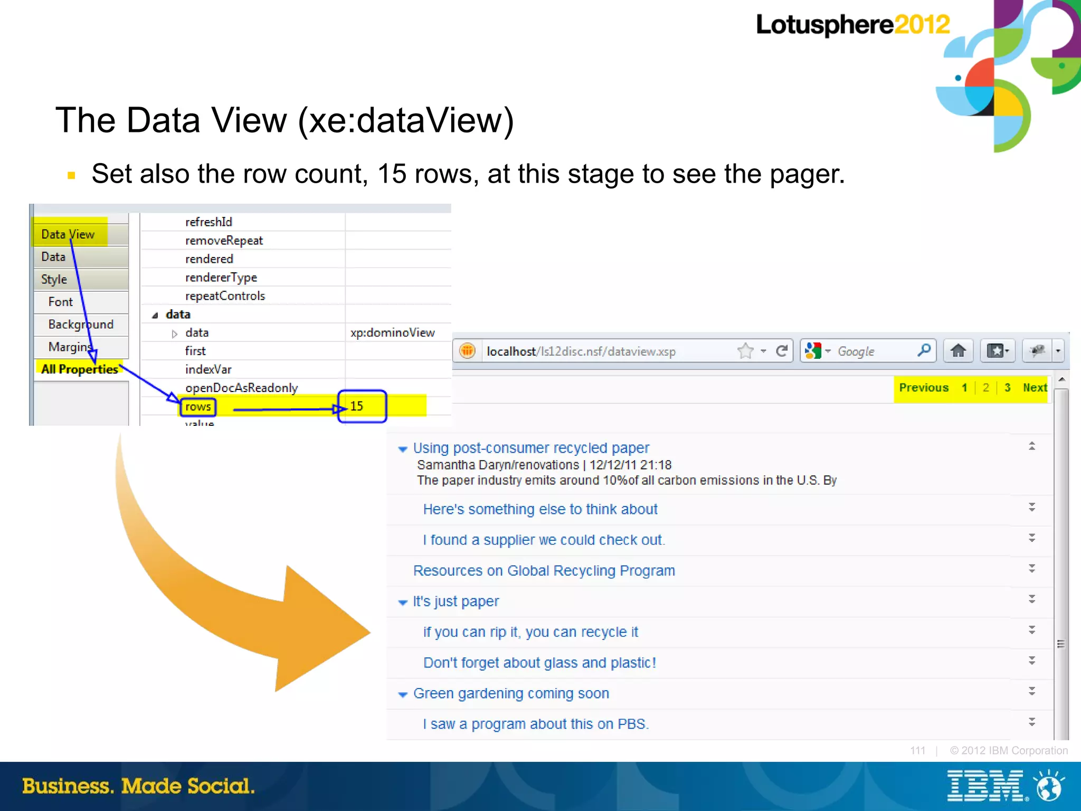Expand detail icon for Resources on Global Recycling row

pyautogui.click(x=1032, y=569)
